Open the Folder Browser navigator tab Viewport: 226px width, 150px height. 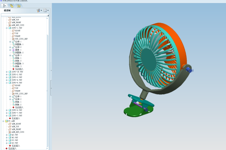(x=12, y=6)
